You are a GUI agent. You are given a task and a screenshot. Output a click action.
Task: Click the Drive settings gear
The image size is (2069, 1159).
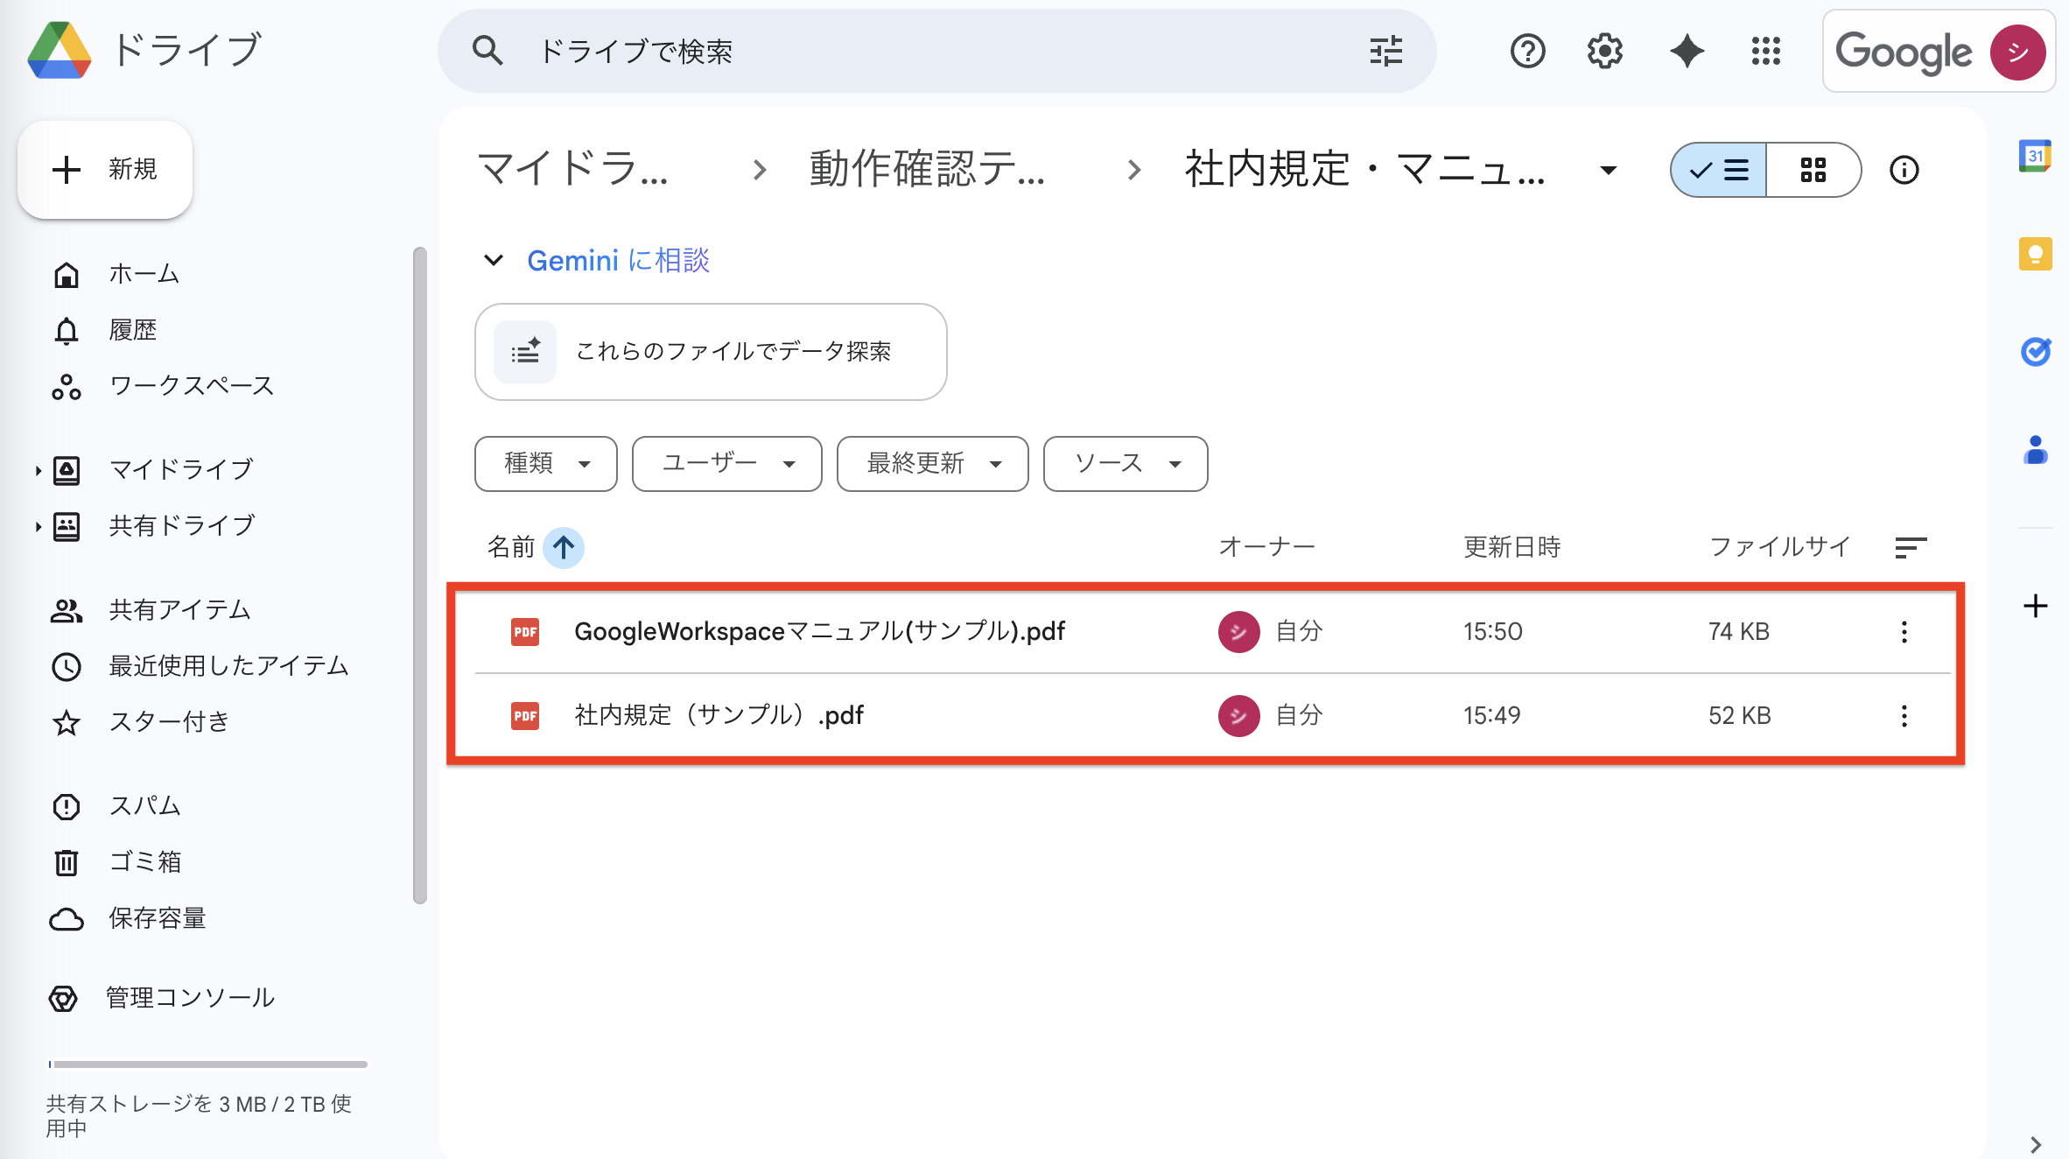pyautogui.click(x=1604, y=51)
